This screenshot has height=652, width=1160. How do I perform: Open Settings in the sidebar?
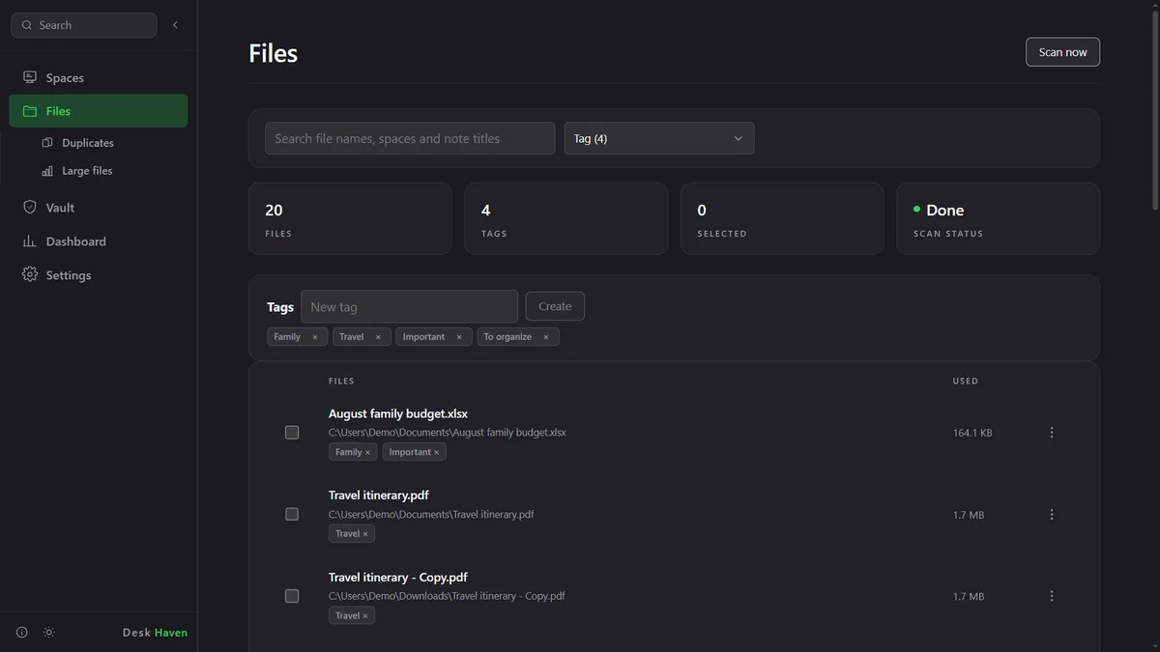pyautogui.click(x=99, y=275)
